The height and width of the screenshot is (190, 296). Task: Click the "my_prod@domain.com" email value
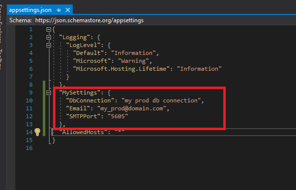[x=132, y=108]
